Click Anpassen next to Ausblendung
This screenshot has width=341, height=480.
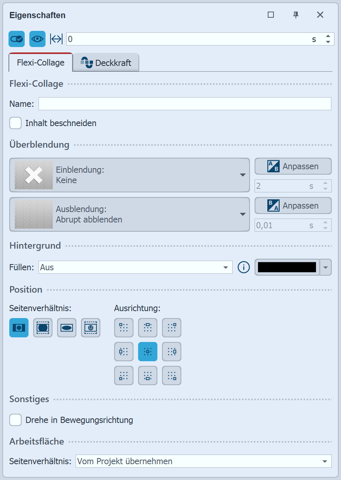click(293, 205)
